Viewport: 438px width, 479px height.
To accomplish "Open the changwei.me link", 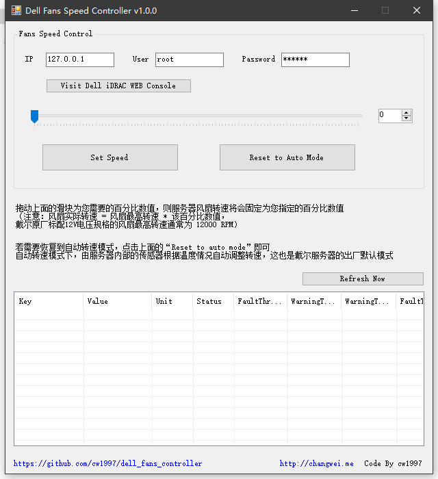I will (316, 463).
